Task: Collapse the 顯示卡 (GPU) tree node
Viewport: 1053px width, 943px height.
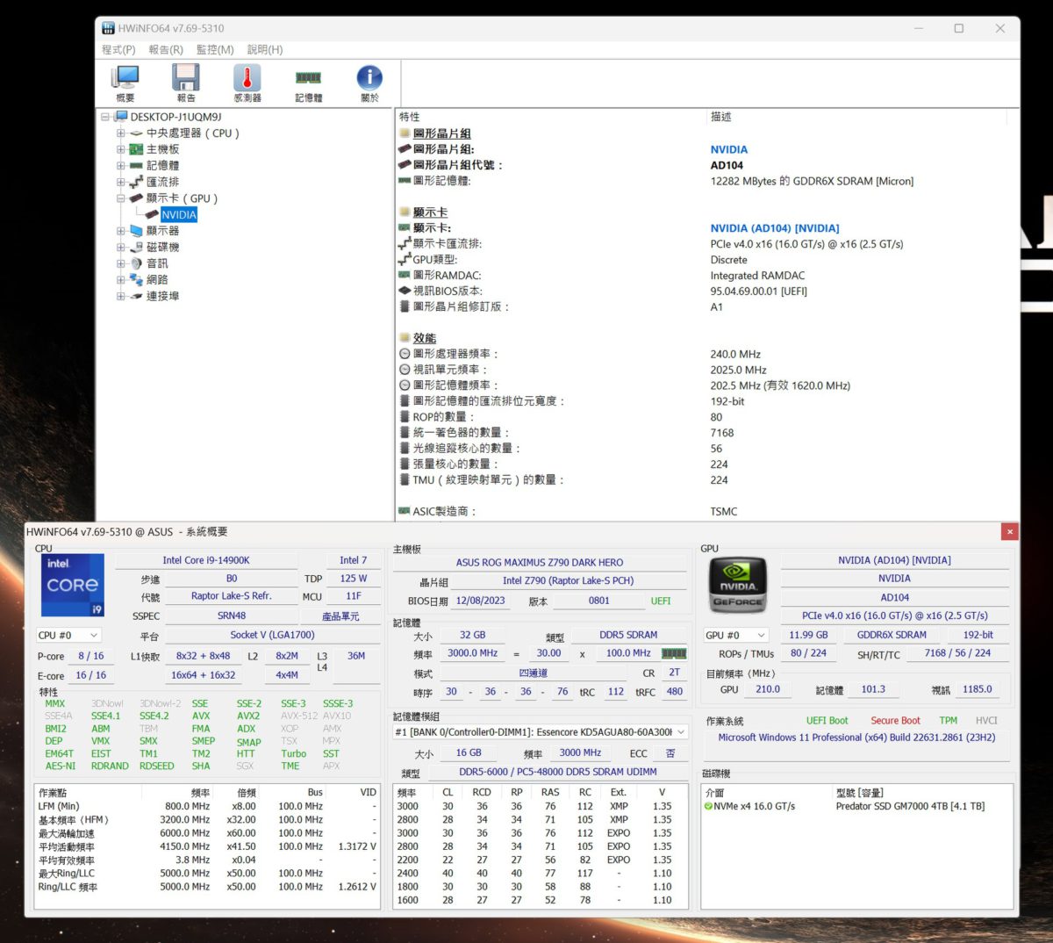Action: tap(121, 198)
